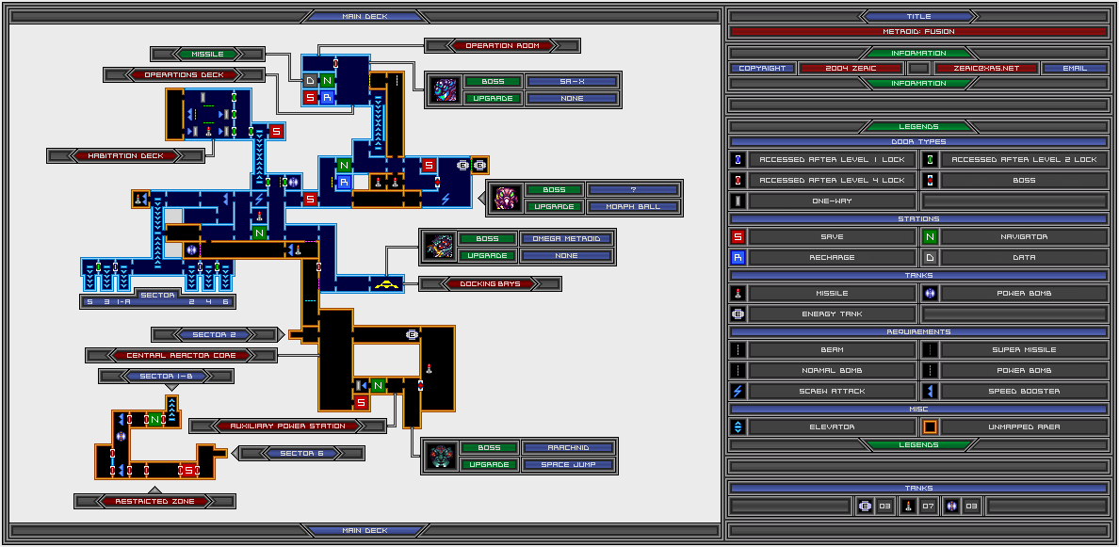Select the orange Unmapped Area icon
The height and width of the screenshot is (547, 1119).
click(x=930, y=426)
